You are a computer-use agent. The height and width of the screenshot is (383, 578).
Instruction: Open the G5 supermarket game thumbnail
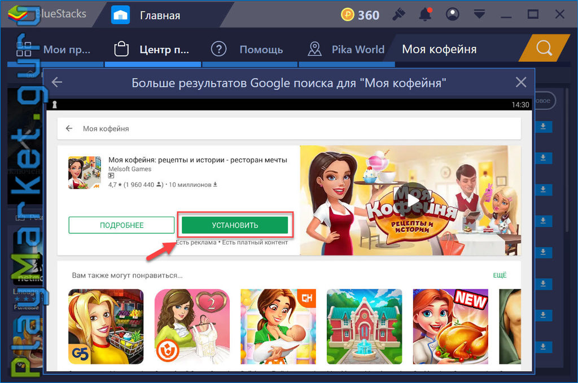click(106, 327)
